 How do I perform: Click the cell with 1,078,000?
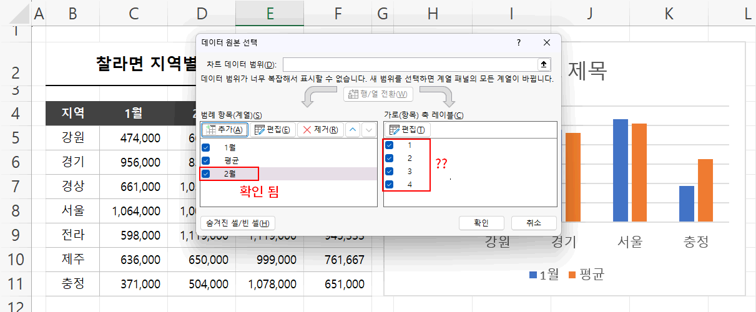pyautogui.click(x=270, y=284)
